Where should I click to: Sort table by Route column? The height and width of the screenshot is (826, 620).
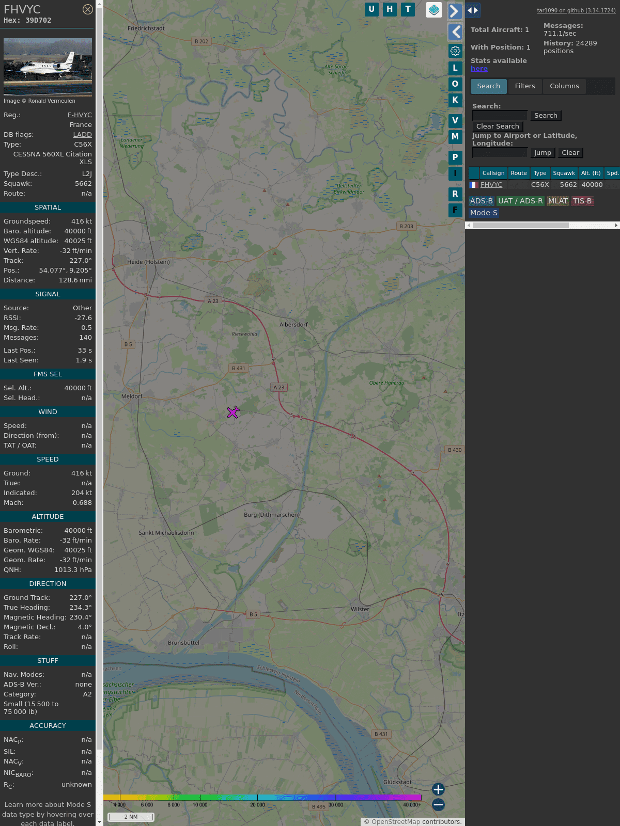pyautogui.click(x=519, y=173)
